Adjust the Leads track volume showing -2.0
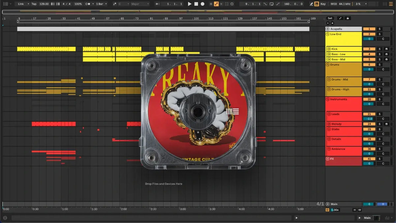Screen dimensions: 396x223 pyautogui.click(x=369, y=119)
